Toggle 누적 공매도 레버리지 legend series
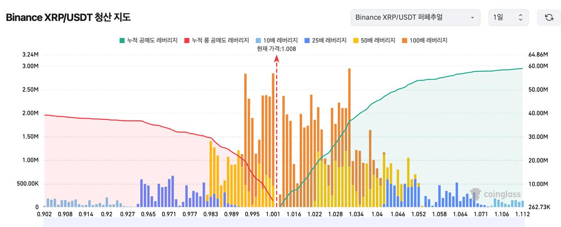This screenshot has width=561, height=227. click(x=148, y=40)
